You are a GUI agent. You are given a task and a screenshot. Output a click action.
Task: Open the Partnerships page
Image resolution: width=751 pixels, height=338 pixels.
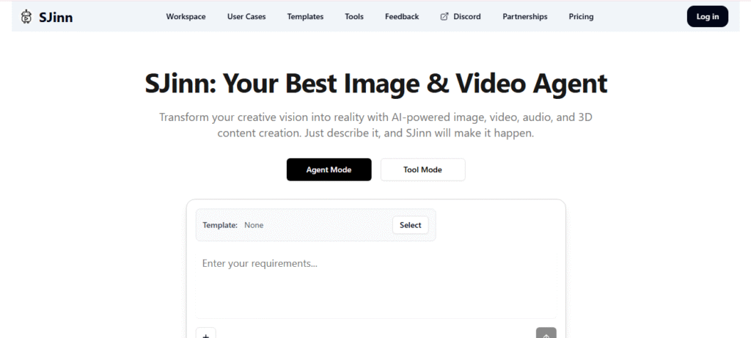point(524,16)
